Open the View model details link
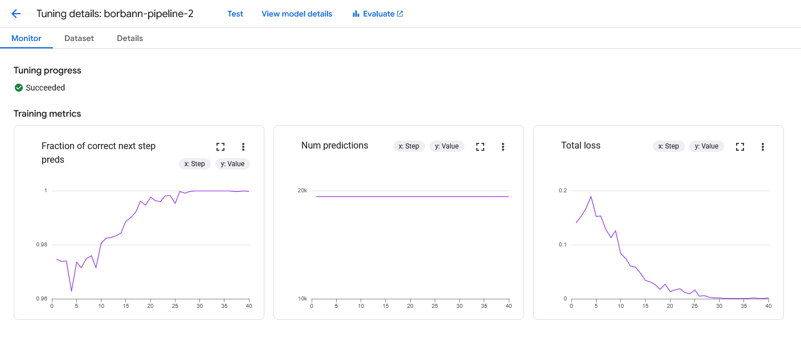This screenshot has height=342, width=801. click(x=297, y=14)
